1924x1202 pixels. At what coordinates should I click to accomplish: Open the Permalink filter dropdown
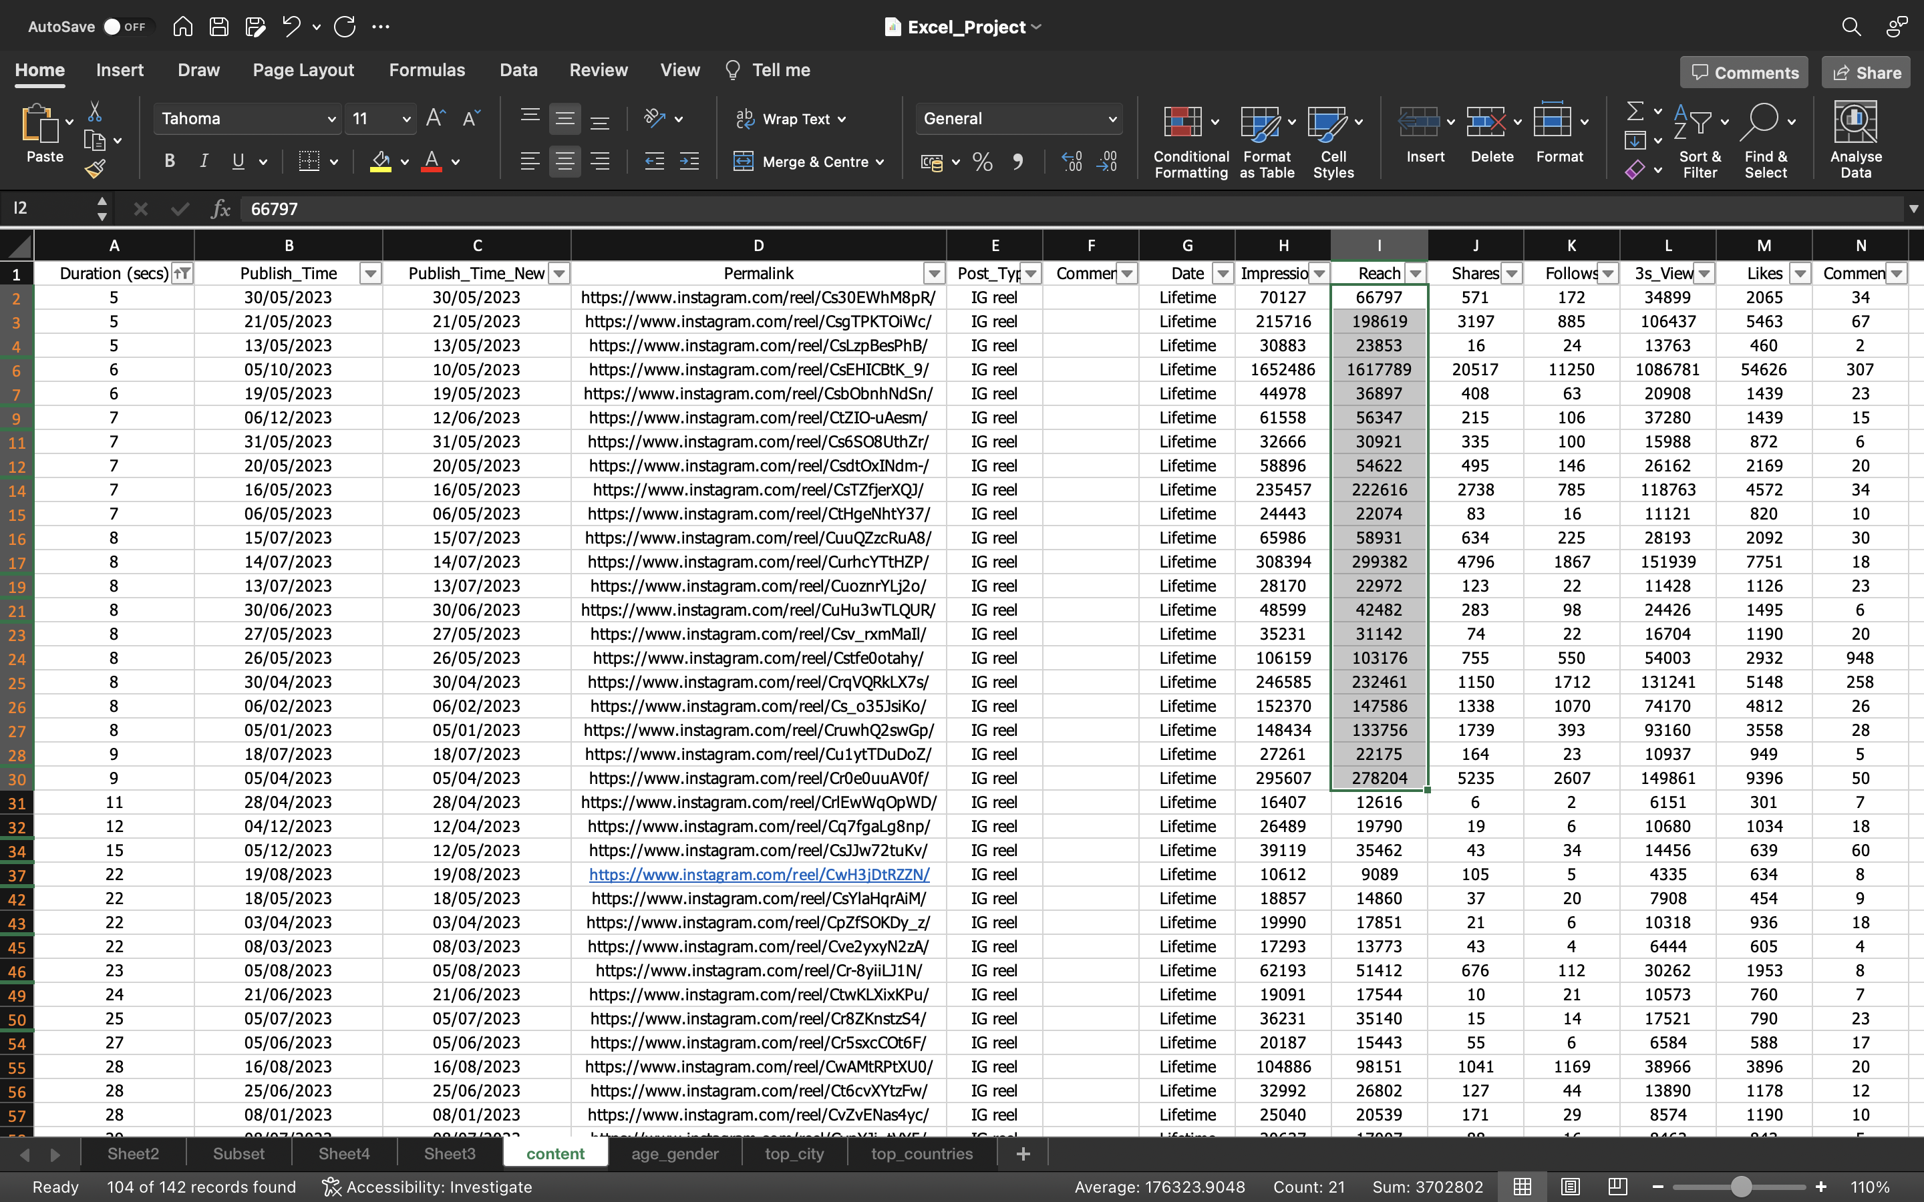click(x=934, y=274)
